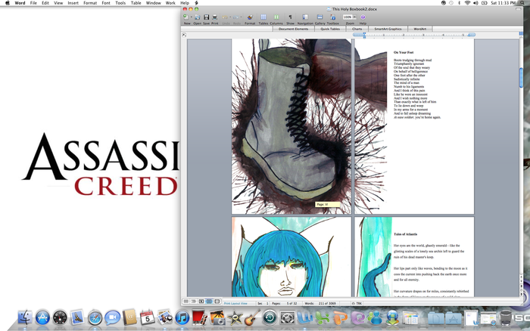This screenshot has width=530, height=331.
Task: Click the vertical scrollbar thumb
Action: tap(521, 78)
